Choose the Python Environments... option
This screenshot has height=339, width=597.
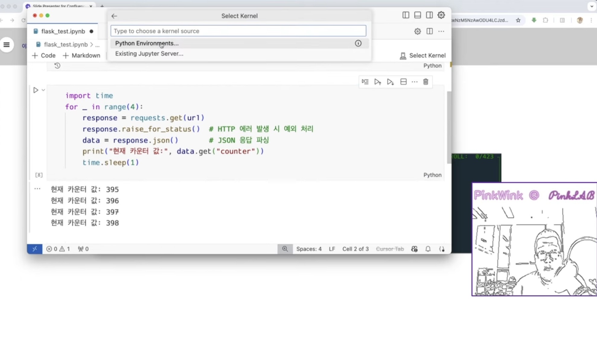coord(147,43)
